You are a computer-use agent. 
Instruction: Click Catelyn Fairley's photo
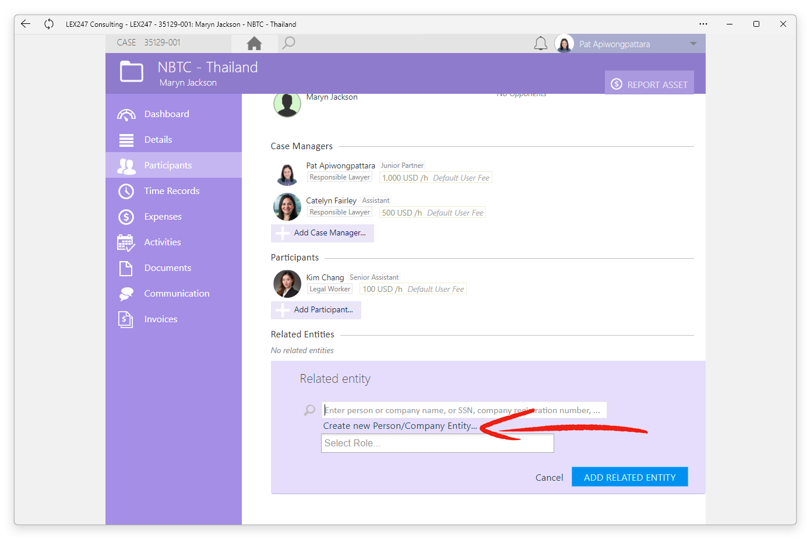tap(287, 207)
